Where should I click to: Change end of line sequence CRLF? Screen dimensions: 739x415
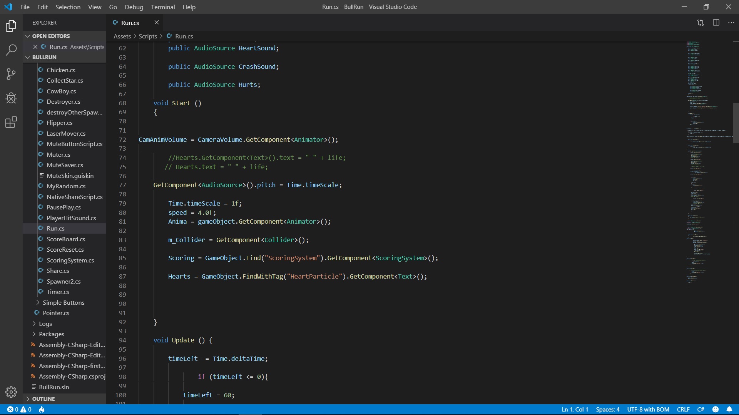click(683, 410)
